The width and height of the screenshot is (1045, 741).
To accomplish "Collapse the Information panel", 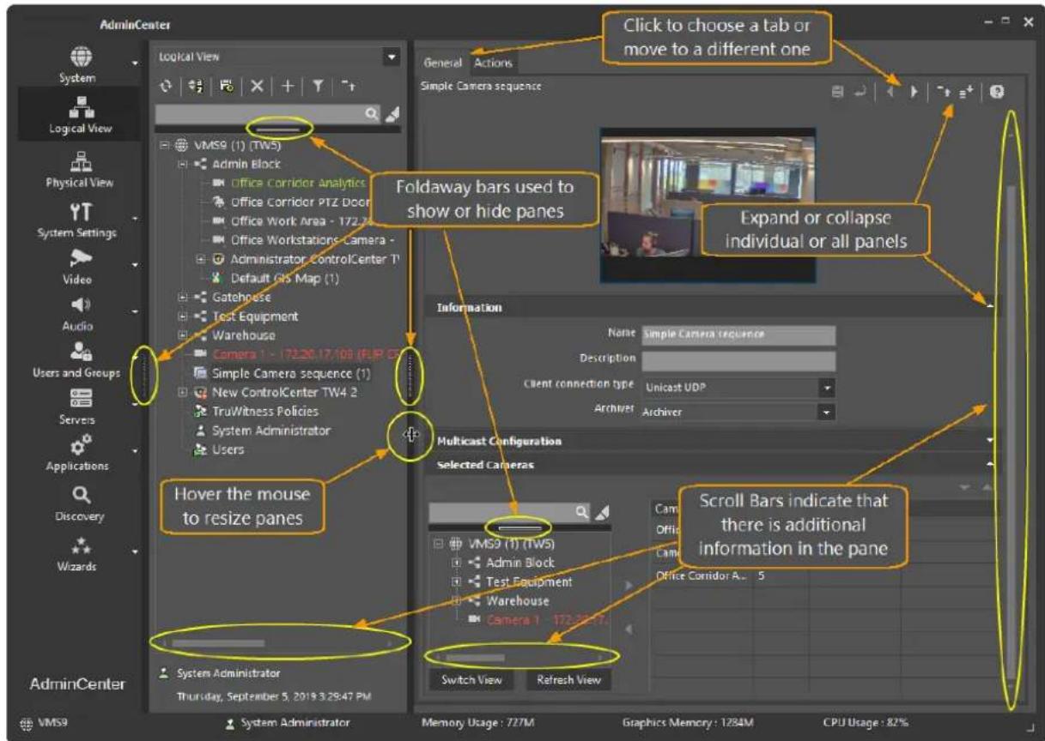I will (992, 307).
